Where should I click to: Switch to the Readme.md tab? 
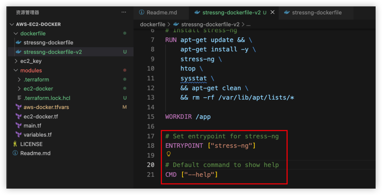[161, 13]
